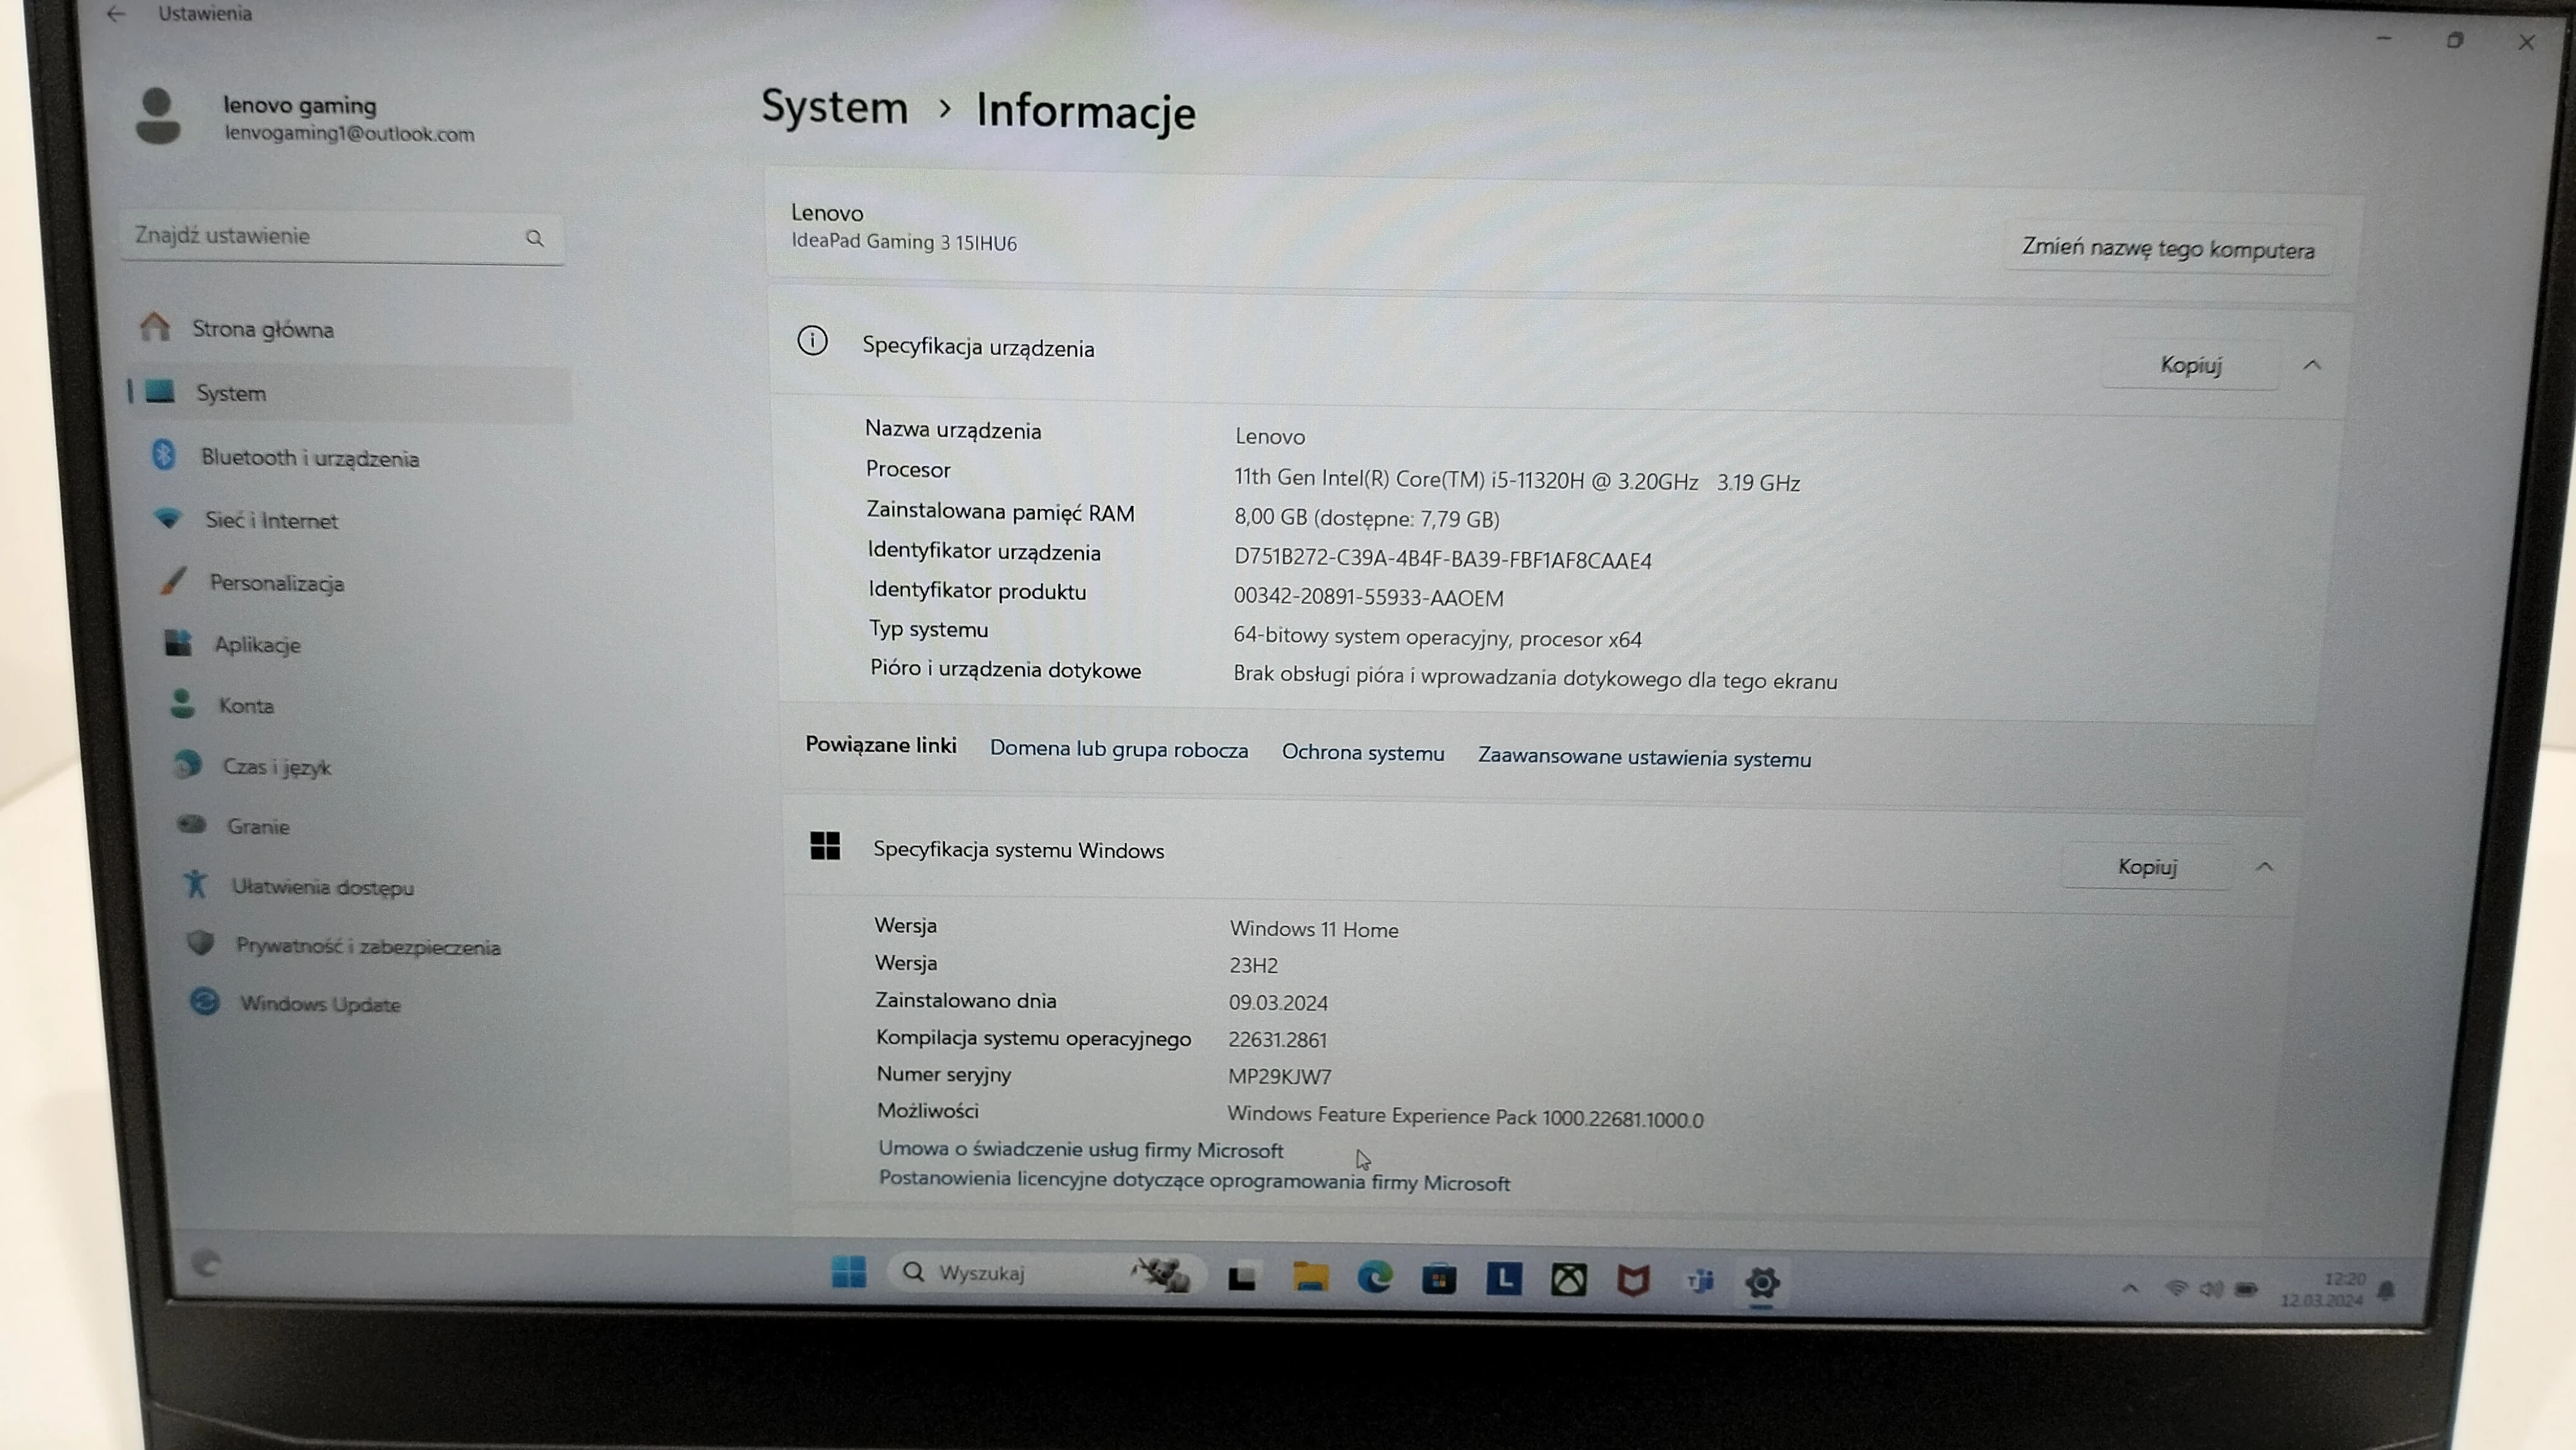Click the Settings gear taskbar icon

(1762, 1283)
